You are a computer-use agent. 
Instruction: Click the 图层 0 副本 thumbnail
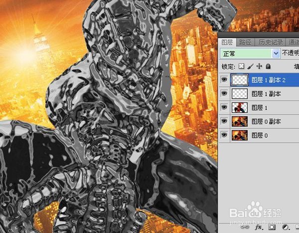click(x=240, y=121)
